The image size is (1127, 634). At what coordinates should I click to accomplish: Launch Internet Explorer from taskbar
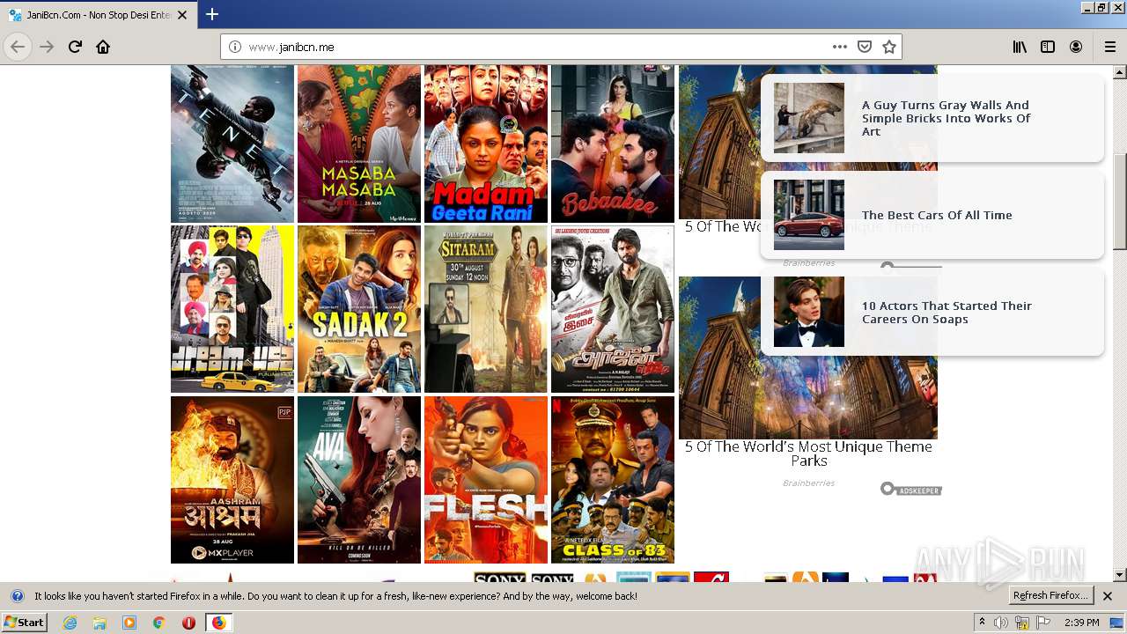pyautogui.click(x=70, y=623)
